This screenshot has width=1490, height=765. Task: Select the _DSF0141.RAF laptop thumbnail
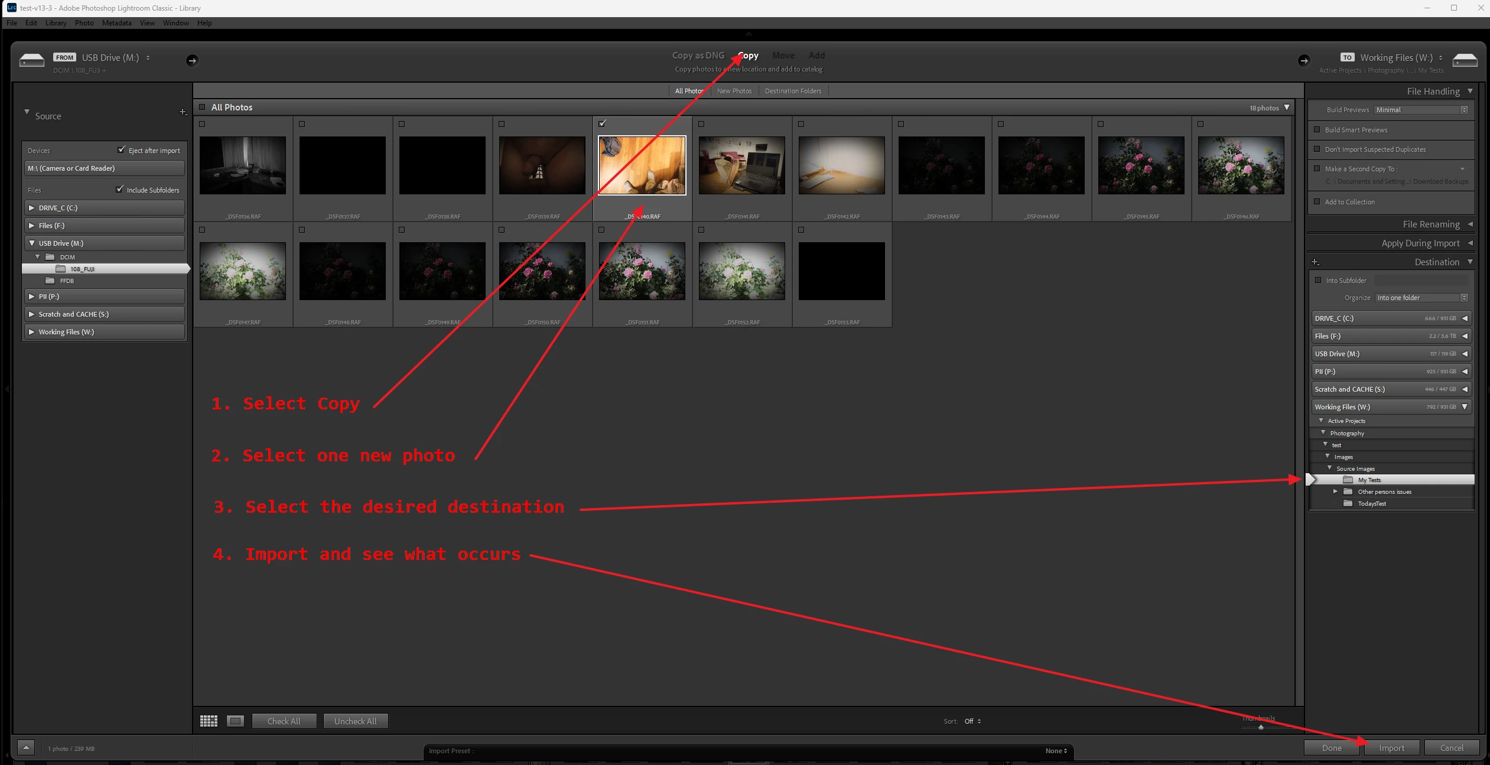pos(742,165)
